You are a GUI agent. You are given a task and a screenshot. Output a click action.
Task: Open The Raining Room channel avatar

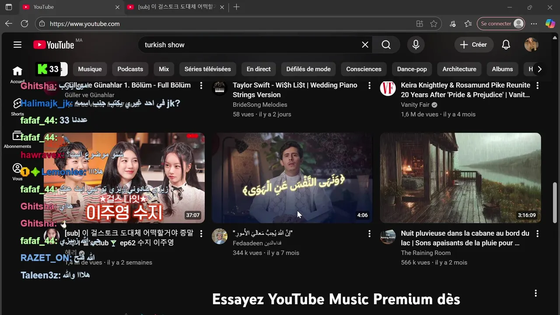[x=388, y=236]
